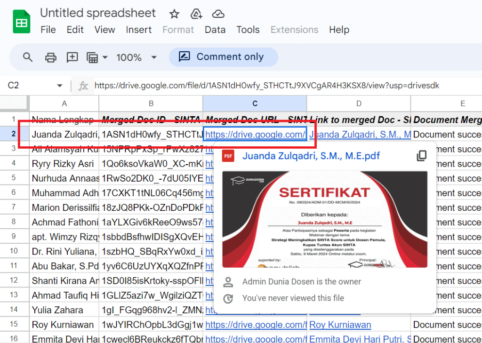The height and width of the screenshot is (343, 482).
Task: Open search within the spreadsheet
Action: click(x=27, y=57)
